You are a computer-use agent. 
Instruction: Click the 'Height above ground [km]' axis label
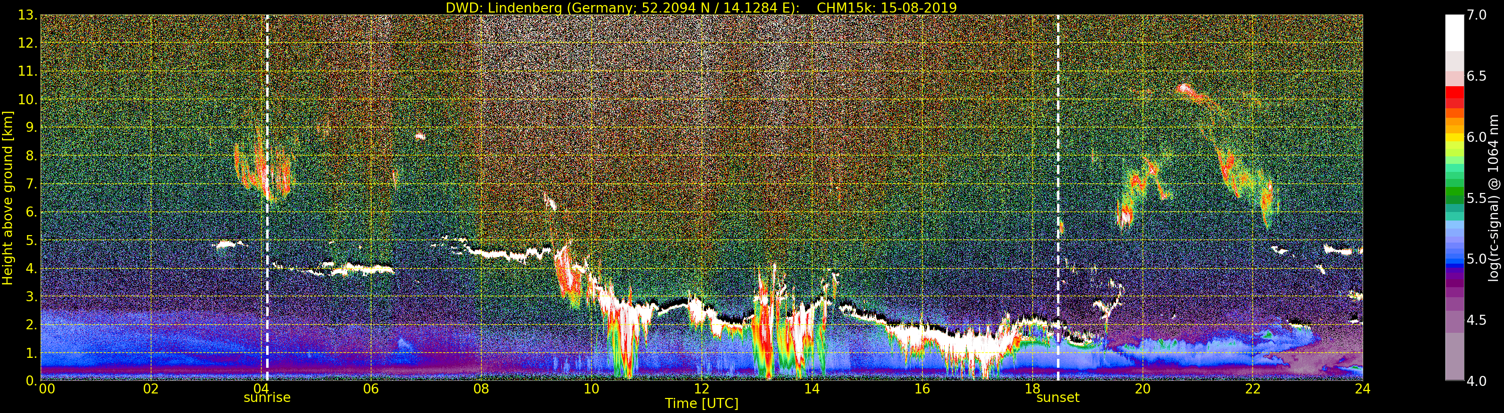point(8,198)
